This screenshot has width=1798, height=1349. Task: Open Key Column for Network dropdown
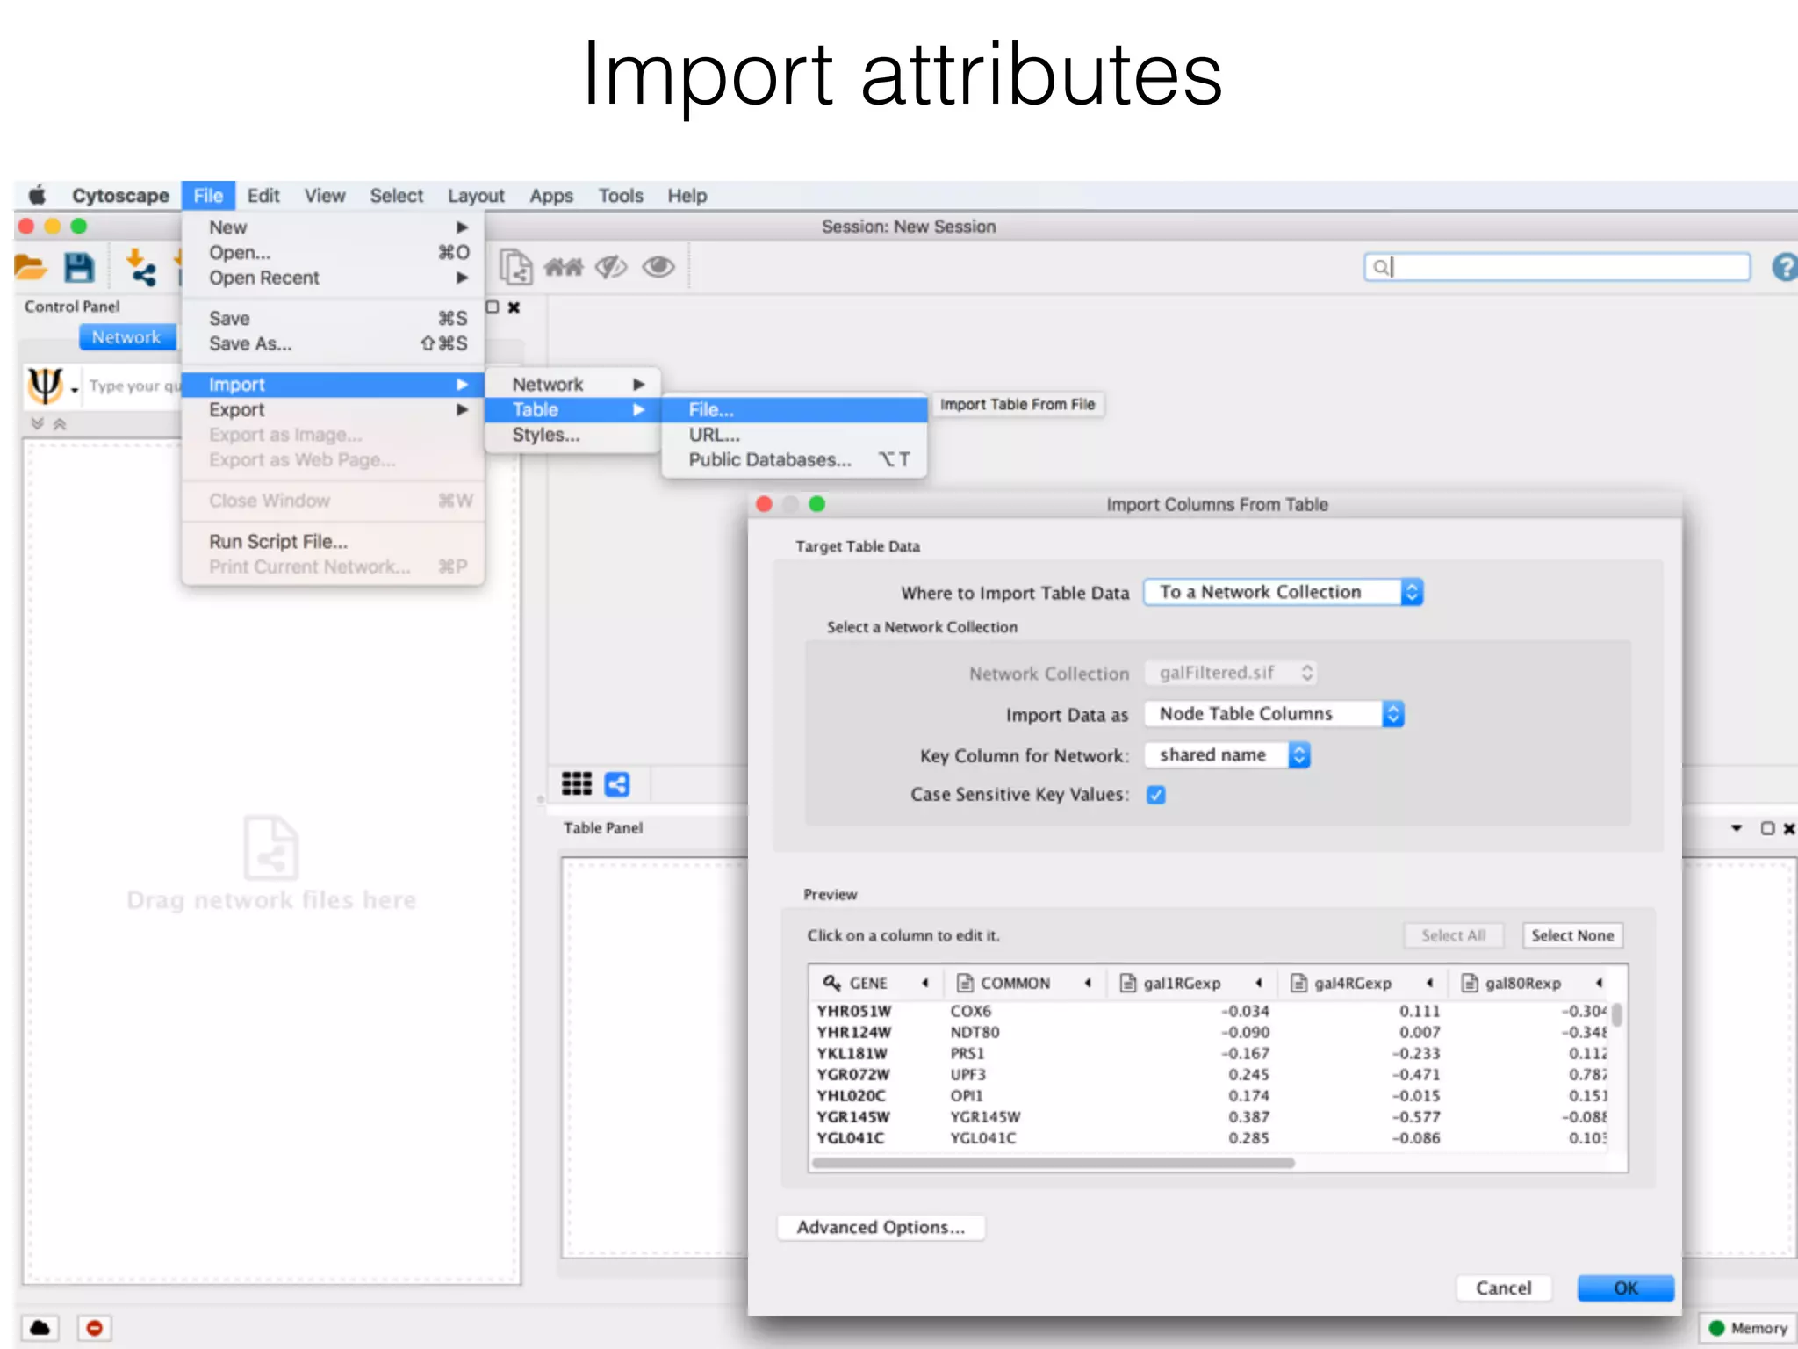pyautogui.click(x=1227, y=754)
